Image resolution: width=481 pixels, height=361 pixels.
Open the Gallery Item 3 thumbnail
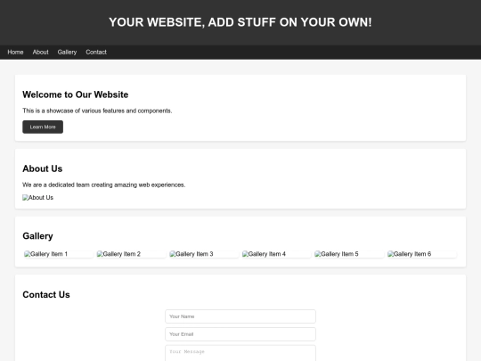pos(204,254)
